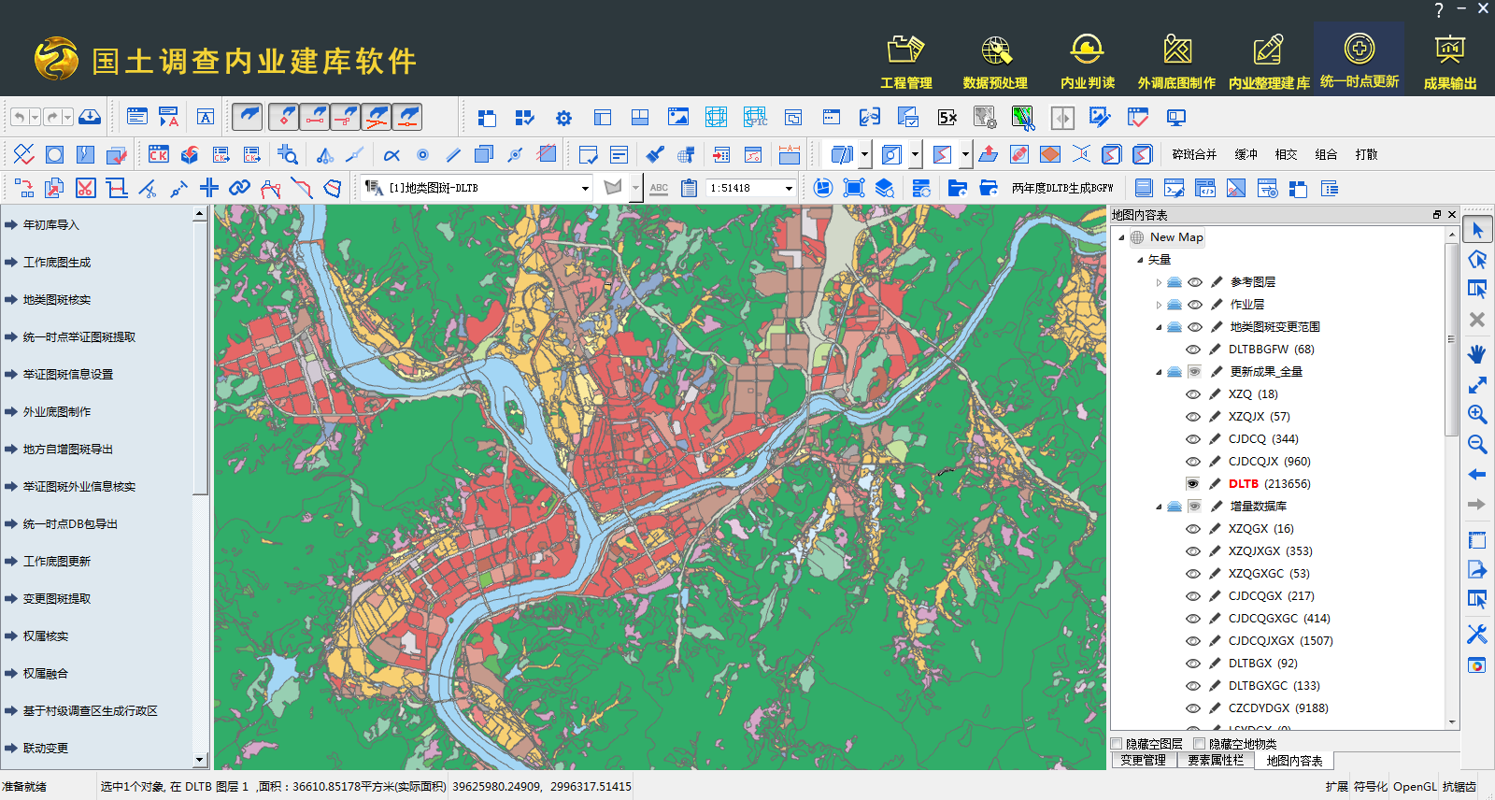The width and height of the screenshot is (1495, 800).
Task: Click the 缓冲 button
Action: click(1246, 154)
